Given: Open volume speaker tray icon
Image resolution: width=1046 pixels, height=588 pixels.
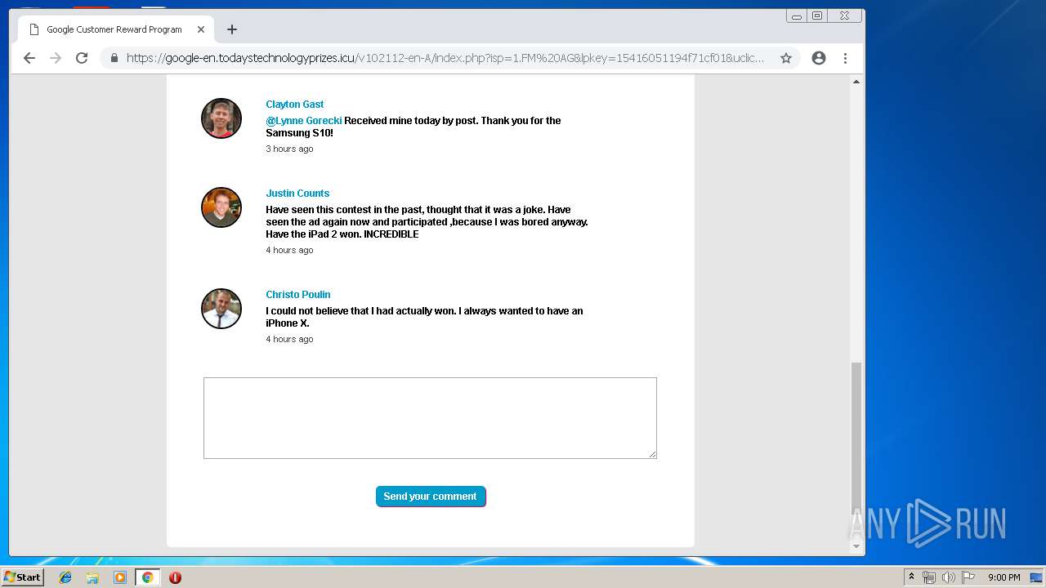Looking at the screenshot, I should pos(949,577).
